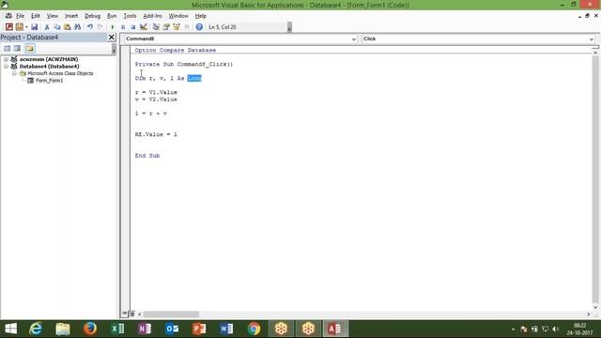Click the highlighted Long keyword

[x=194, y=78]
